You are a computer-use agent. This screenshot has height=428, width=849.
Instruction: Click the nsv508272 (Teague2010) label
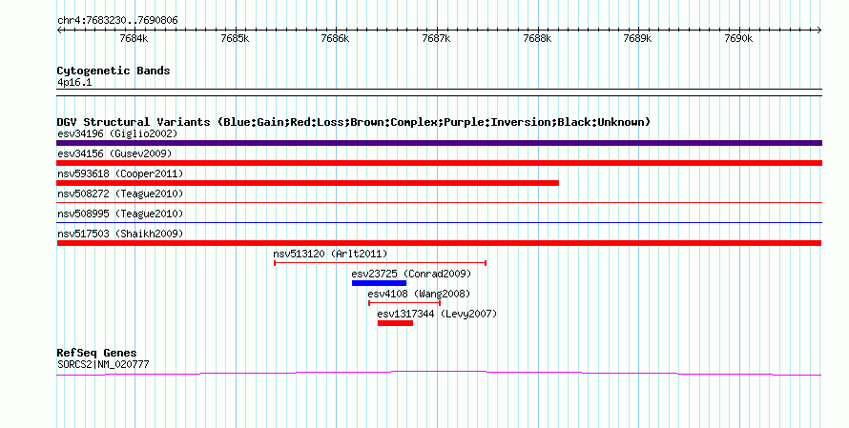tap(121, 194)
